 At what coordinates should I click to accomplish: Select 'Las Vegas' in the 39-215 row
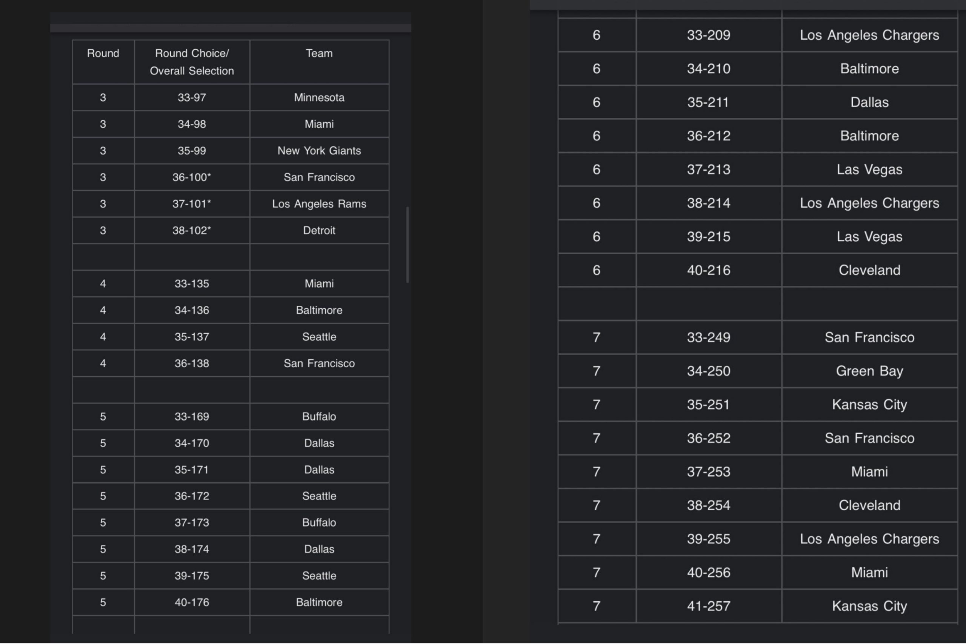(x=869, y=237)
